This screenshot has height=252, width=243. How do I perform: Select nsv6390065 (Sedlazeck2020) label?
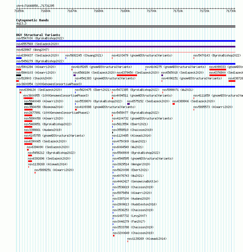pos(45,142)
